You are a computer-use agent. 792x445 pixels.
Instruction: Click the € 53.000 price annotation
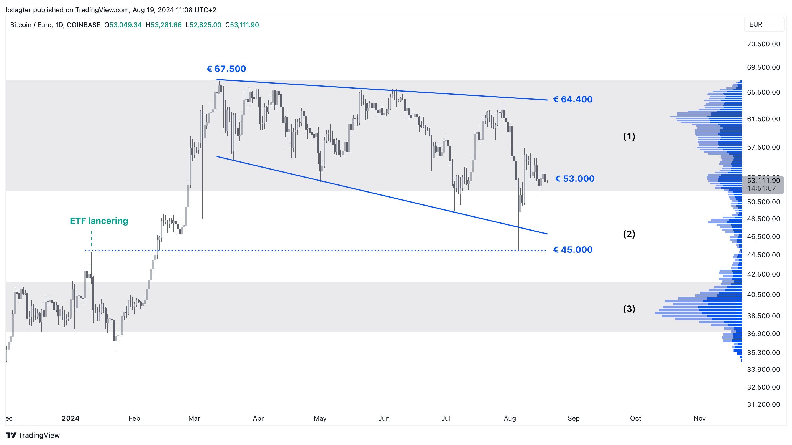(x=575, y=179)
